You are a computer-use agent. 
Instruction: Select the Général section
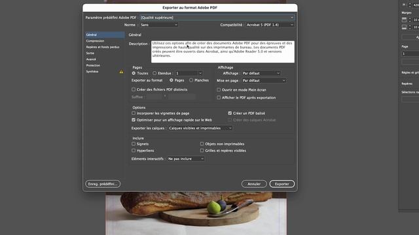[x=105, y=35]
